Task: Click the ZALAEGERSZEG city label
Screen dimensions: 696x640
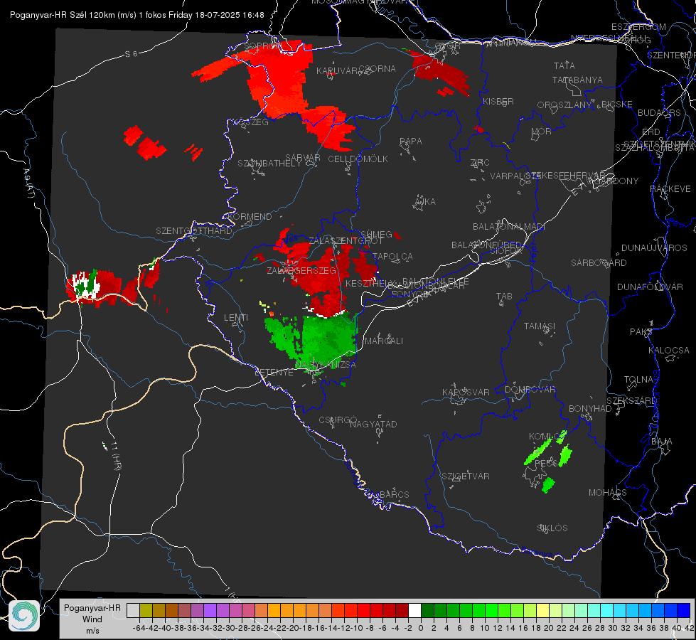Action: click(301, 271)
